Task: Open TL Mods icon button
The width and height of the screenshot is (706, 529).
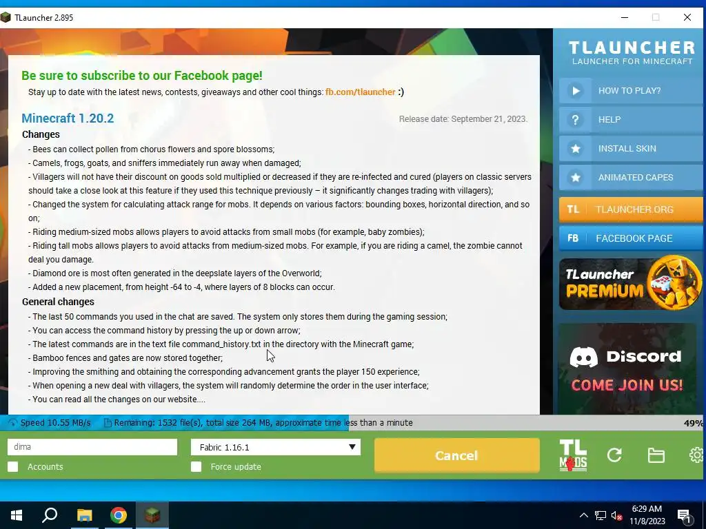Action: [x=573, y=455]
